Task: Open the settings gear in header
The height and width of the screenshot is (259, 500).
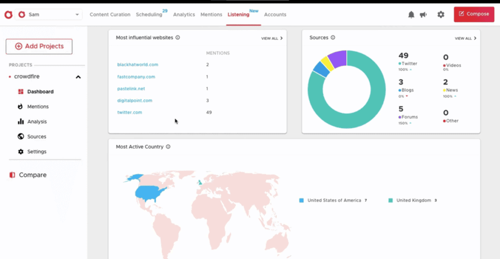Action: (440, 14)
